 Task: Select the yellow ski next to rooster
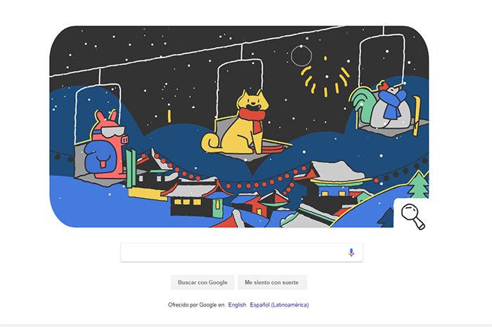[417, 116]
